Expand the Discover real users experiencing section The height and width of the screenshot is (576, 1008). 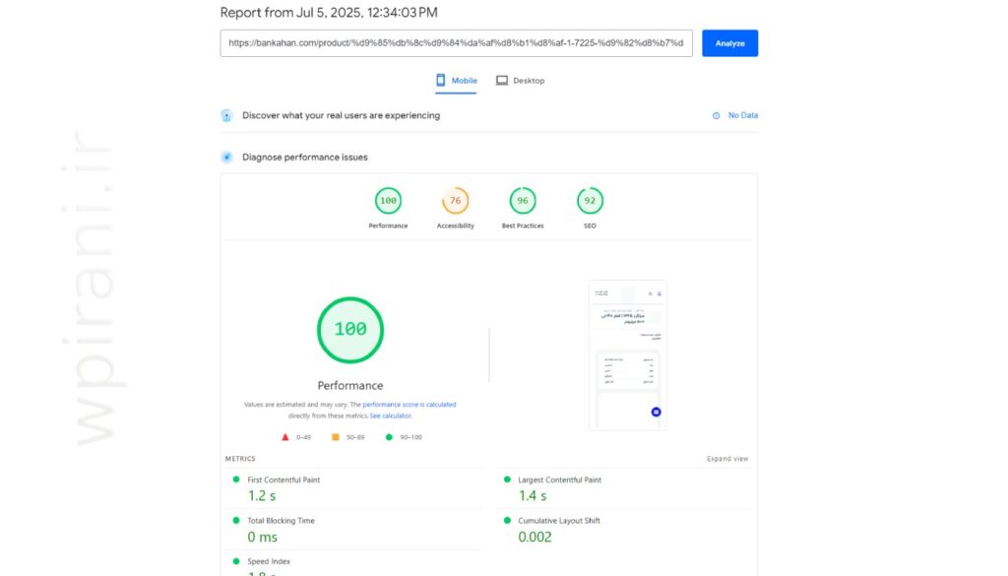click(226, 115)
